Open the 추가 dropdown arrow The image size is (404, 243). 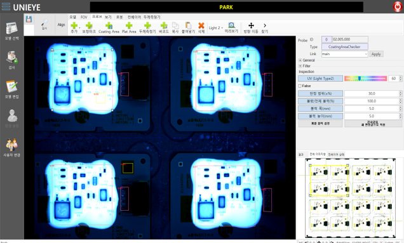point(79,27)
